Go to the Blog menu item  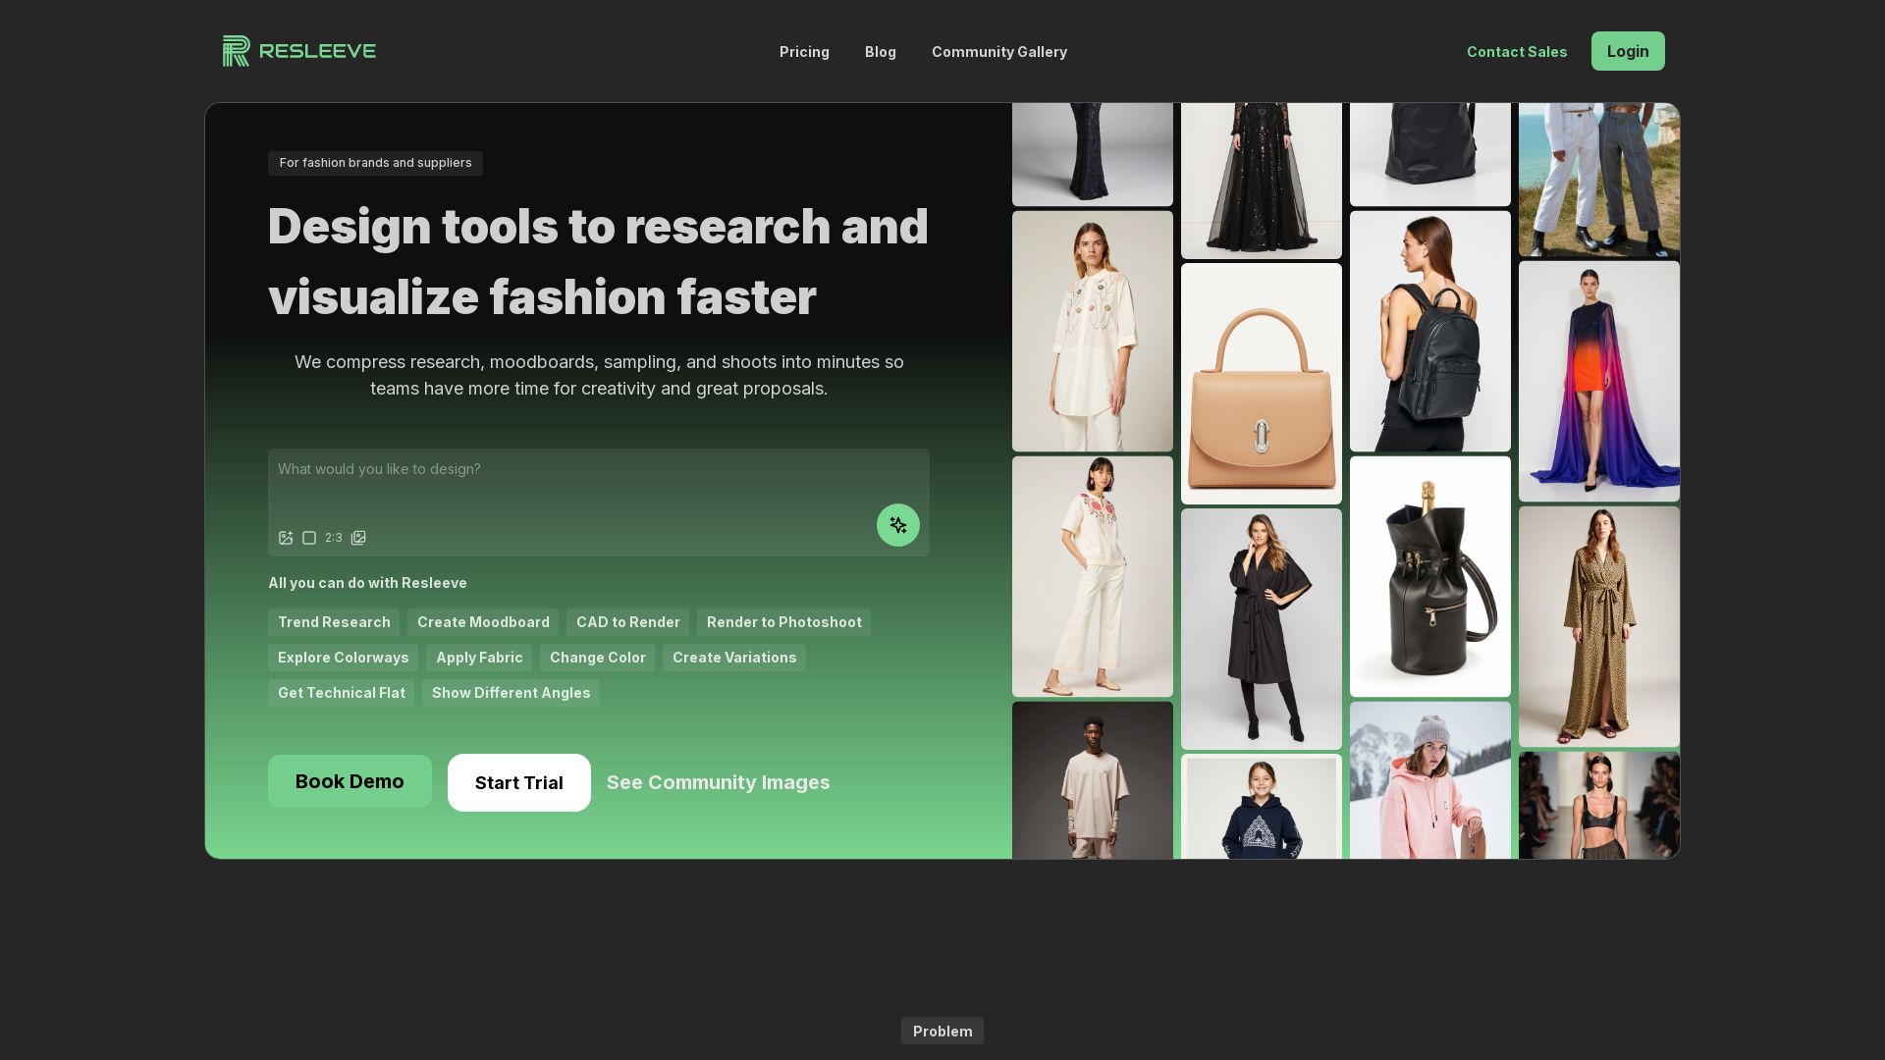(880, 52)
